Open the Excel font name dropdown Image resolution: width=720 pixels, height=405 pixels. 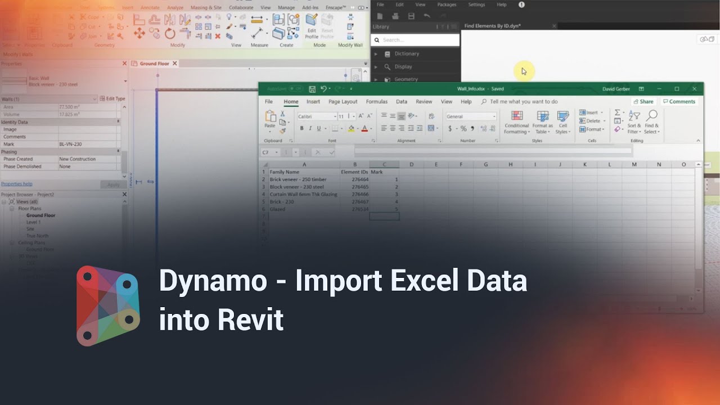335,116
